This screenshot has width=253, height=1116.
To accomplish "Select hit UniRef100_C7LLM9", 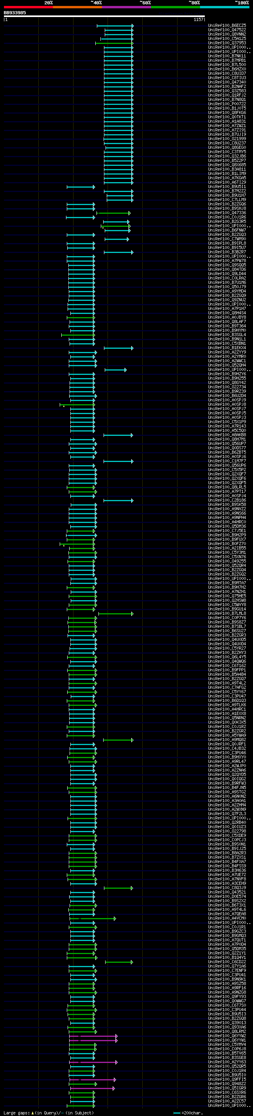I will pos(227,200).
